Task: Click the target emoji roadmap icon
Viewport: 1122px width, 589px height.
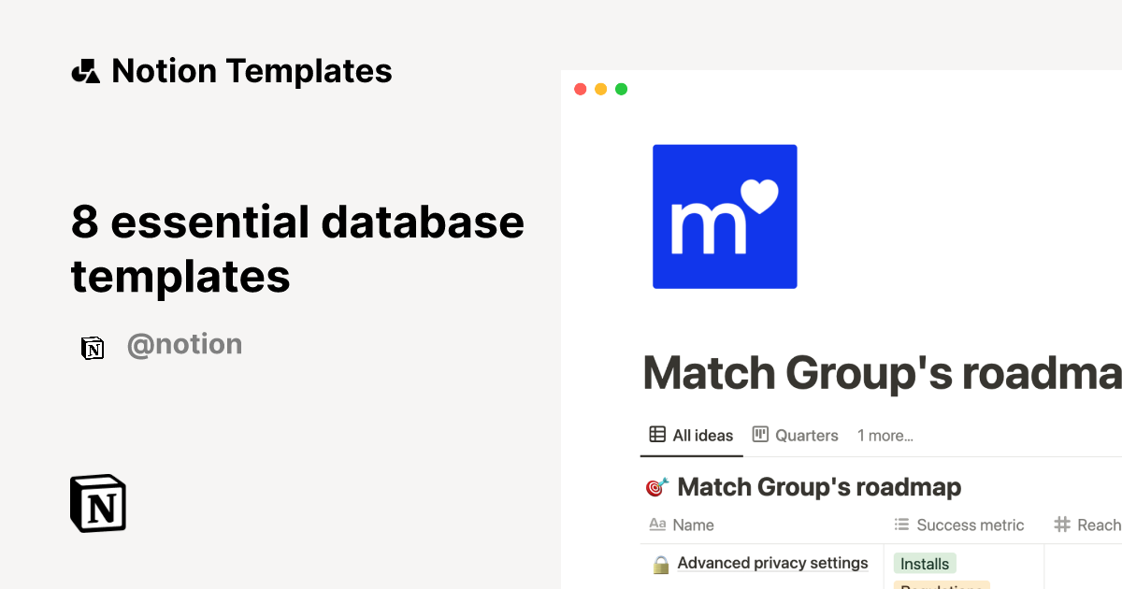Action: point(657,487)
